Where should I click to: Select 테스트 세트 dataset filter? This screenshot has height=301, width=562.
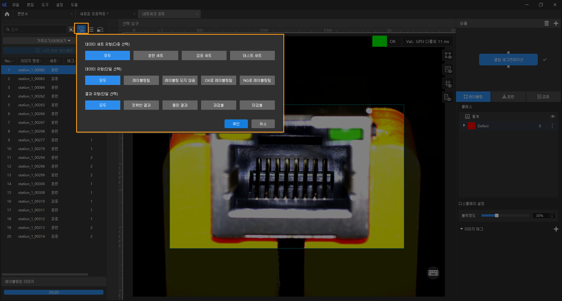coord(252,55)
